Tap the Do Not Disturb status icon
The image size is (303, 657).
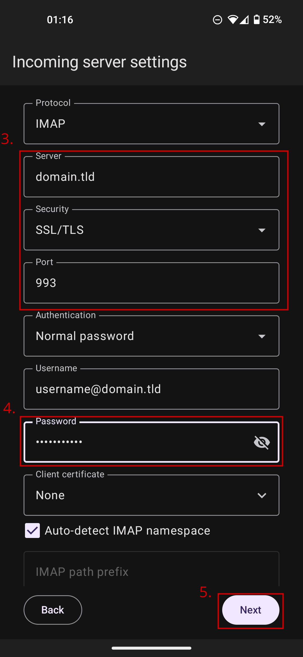217,20
